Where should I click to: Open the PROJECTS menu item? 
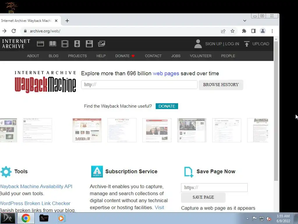(x=77, y=56)
